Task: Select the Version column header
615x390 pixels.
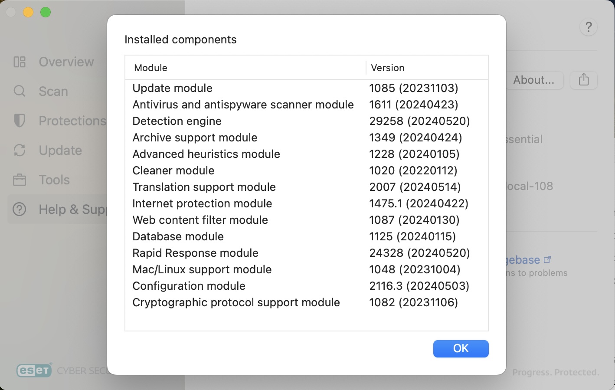Action: click(388, 68)
